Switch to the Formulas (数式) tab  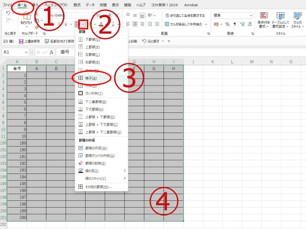pos(77,5)
